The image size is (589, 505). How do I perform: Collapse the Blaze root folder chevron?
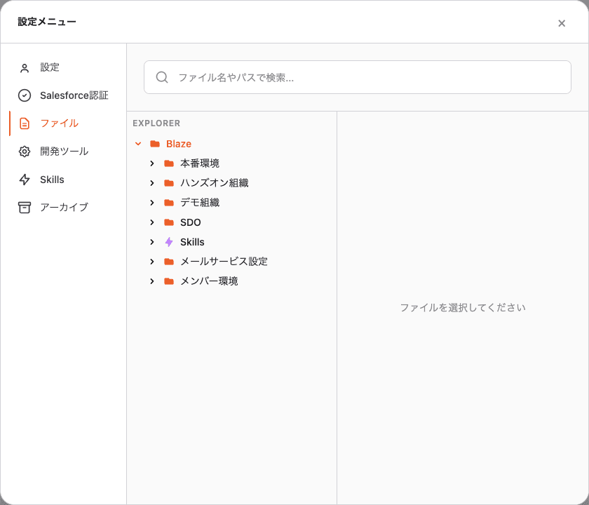pyautogui.click(x=138, y=144)
